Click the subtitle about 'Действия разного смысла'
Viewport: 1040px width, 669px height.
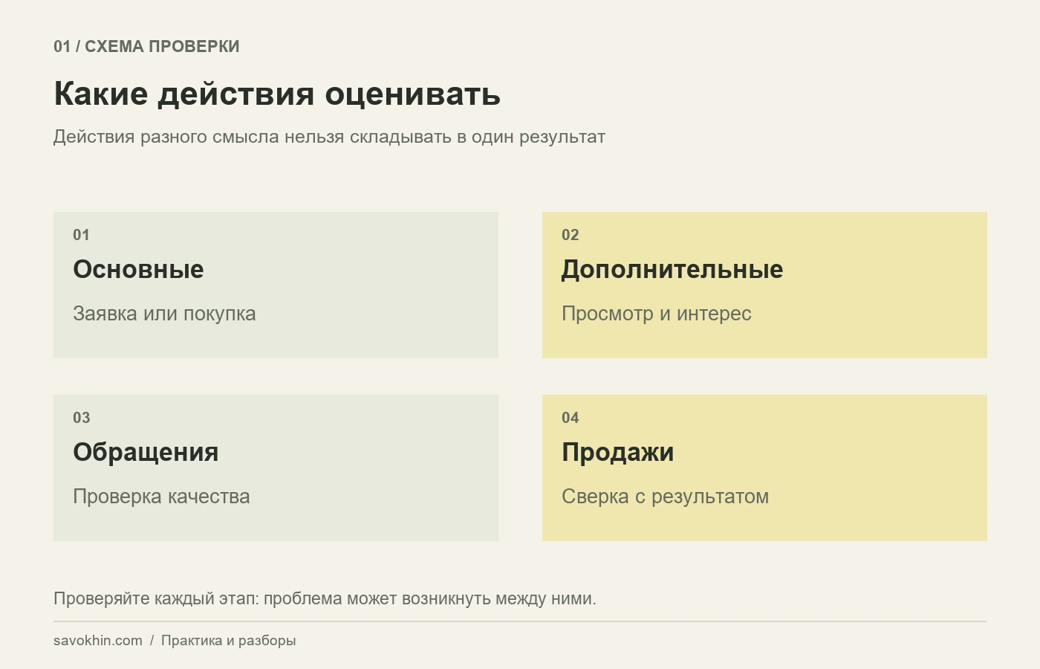click(329, 137)
